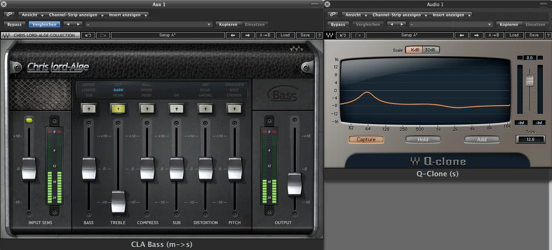The width and height of the screenshot is (552, 250).
Task: Step to next setting in Aux 1 header
Action: (x=78, y=25)
